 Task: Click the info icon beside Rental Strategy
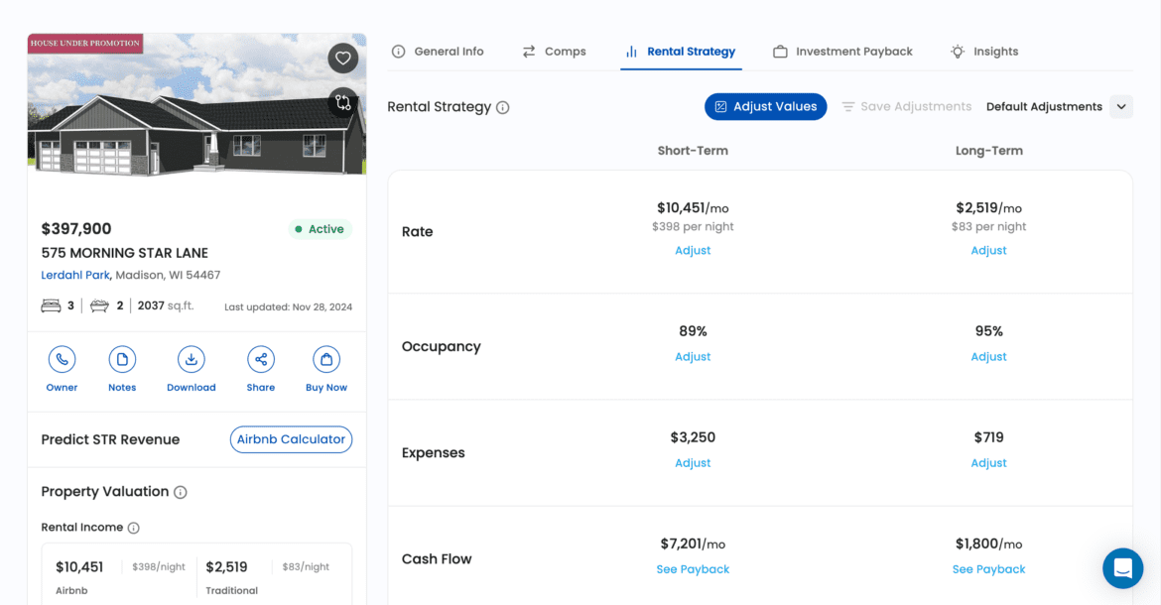click(x=501, y=106)
